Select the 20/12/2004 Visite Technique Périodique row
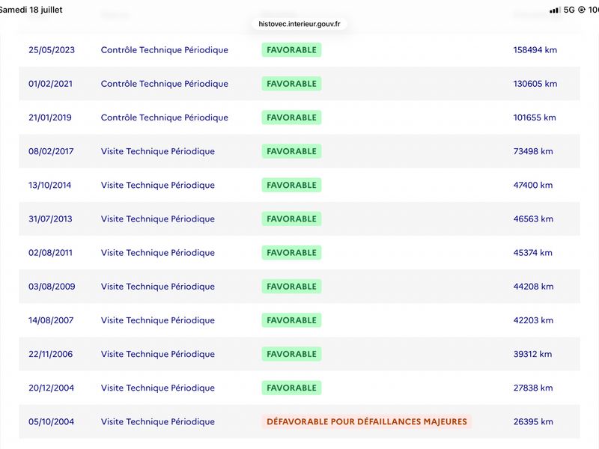 point(299,388)
